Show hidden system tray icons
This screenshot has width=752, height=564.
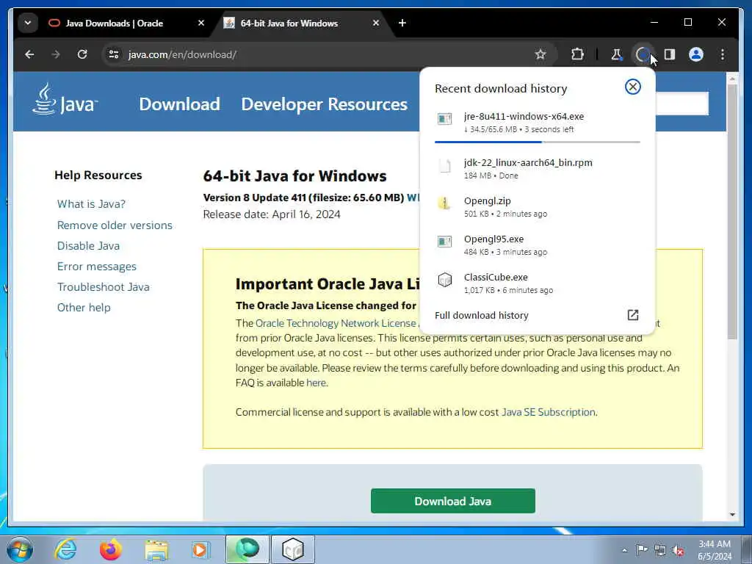coord(624,551)
